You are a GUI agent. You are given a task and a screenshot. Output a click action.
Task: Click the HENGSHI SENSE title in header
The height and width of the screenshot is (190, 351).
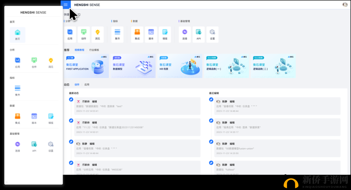coord(87,5)
